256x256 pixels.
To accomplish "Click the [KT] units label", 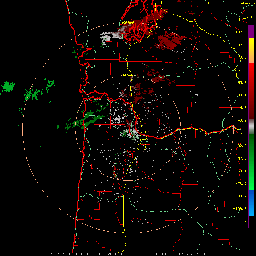I will 243,20.
